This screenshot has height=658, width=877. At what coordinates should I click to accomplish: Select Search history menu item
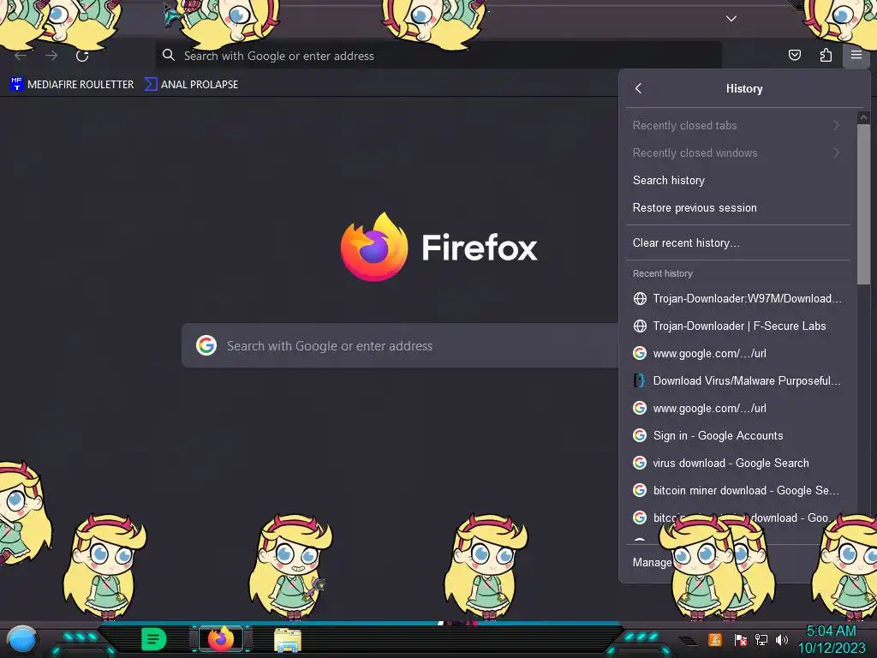(x=737, y=180)
